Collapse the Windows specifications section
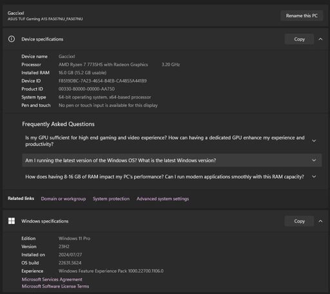The height and width of the screenshot is (294, 330). 320,221
